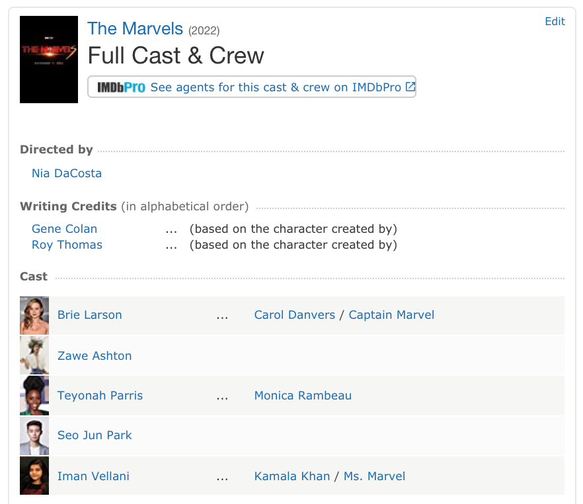583x504 pixels.
Task: Click the Edit link
Action: pos(555,22)
